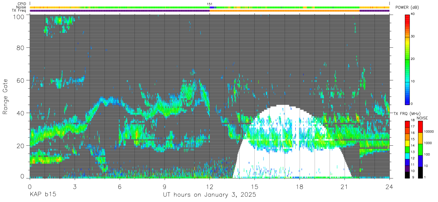The height and width of the screenshot is (202, 438).
Task: Click the 1000 tick on the NOISE legend
Action: (428, 143)
